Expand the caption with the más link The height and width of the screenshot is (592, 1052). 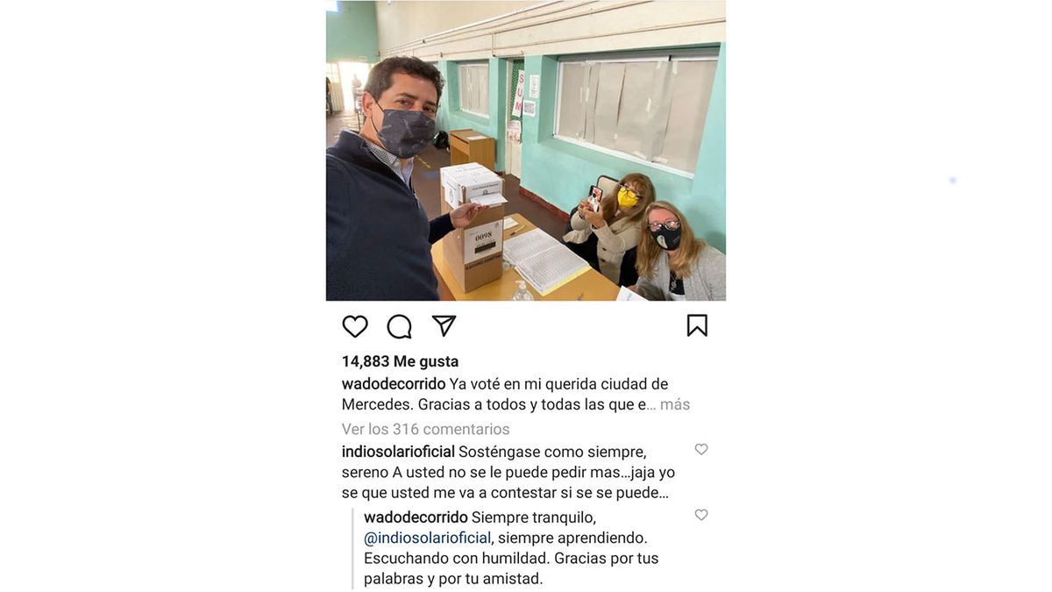[675, 404]
